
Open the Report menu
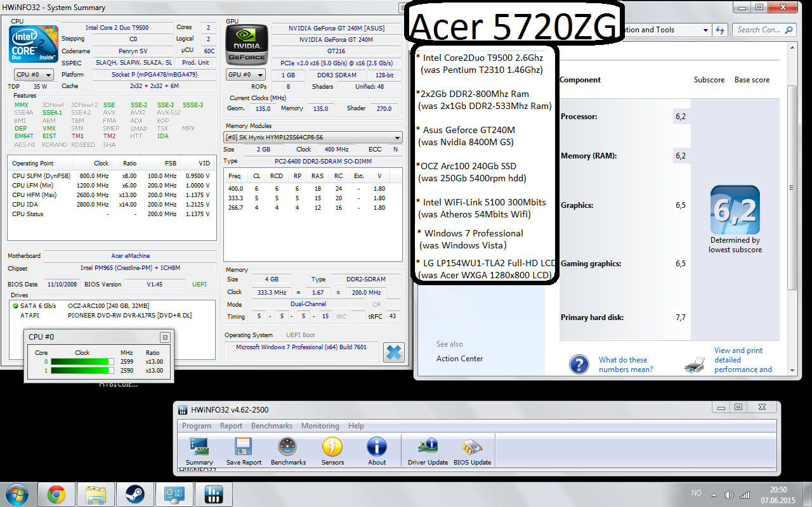pos(231,426)
